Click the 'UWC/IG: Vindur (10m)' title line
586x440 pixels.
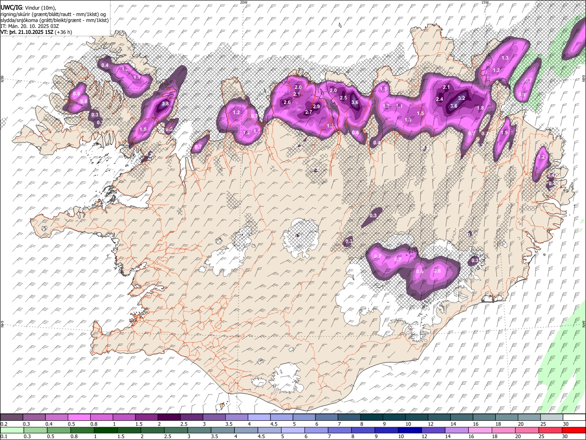(28, 8)
